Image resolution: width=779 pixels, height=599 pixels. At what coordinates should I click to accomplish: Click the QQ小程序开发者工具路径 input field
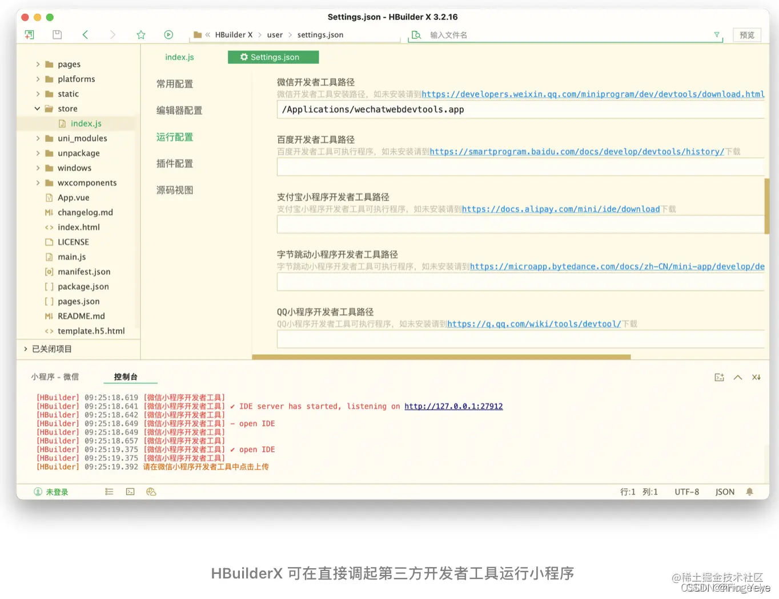pos(520,339)
